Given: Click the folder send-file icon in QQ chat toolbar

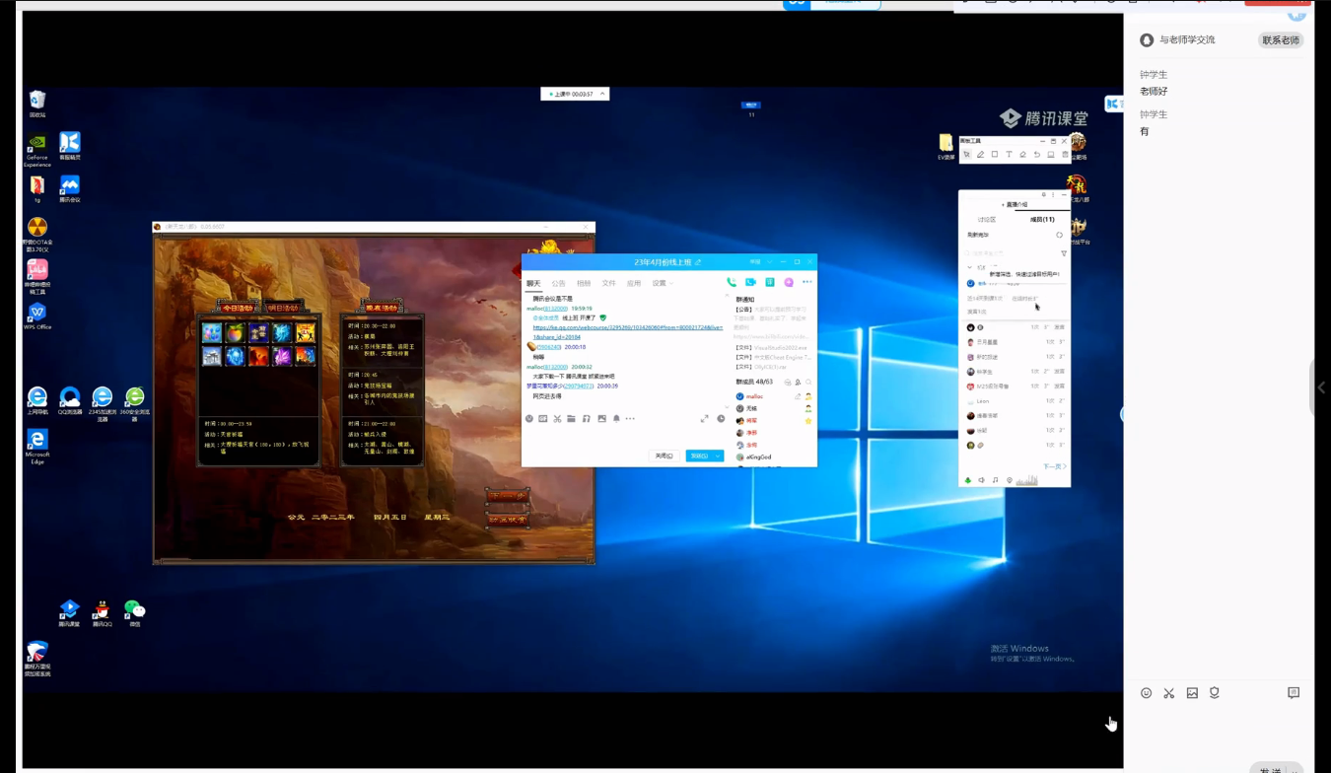Looking at the screenshot, I should click(x=572, y=418).
